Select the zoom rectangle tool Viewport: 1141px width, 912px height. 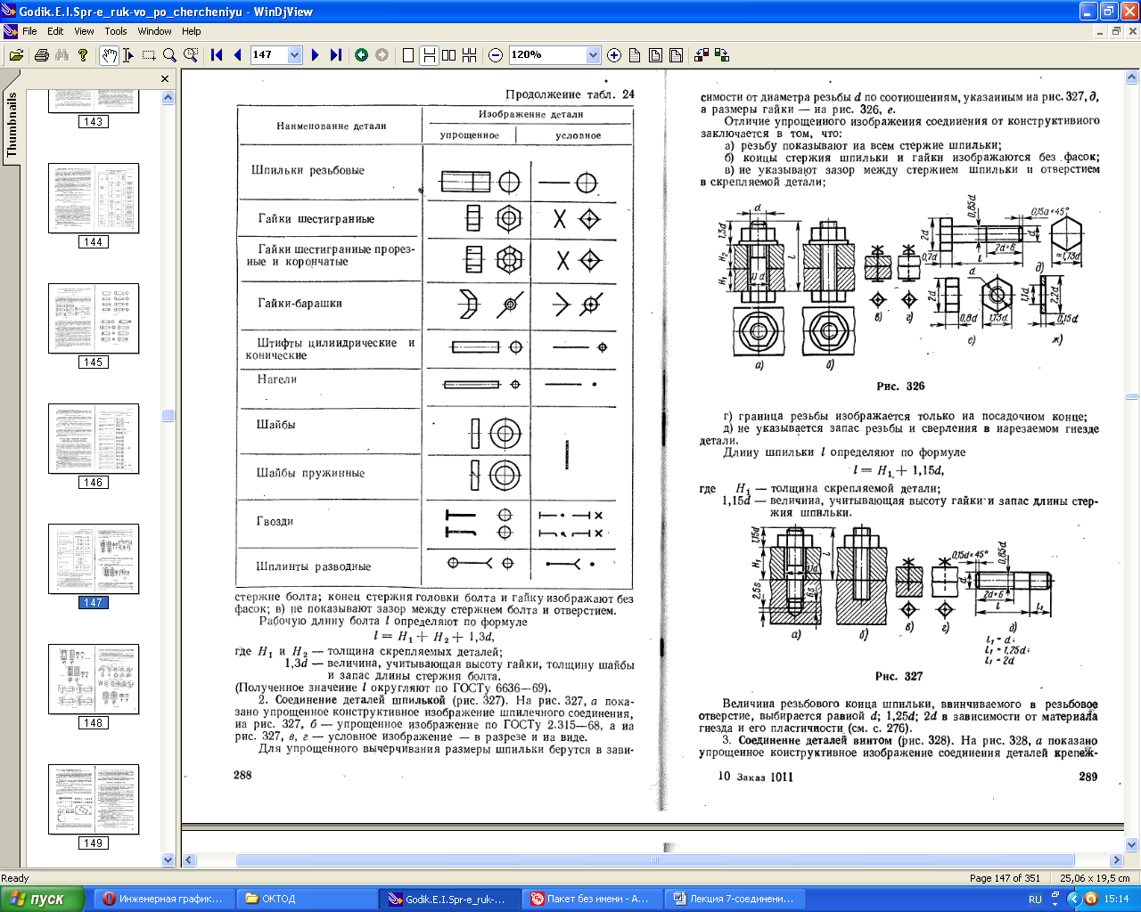pos(191,55)
